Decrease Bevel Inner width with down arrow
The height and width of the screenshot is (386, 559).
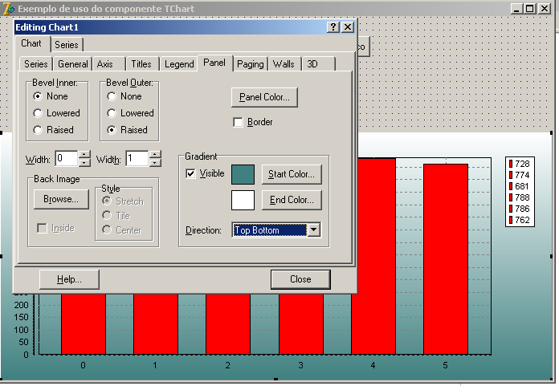(84, 163)
